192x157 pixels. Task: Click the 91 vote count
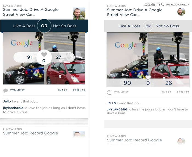[30, 57]
